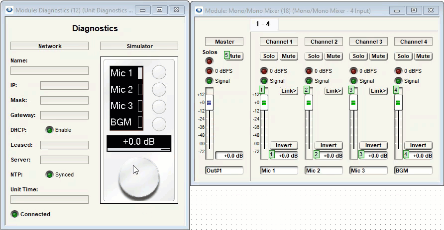444x230 pixels.
Task: Click the IP address field
Action: click(x=64, y=86)
